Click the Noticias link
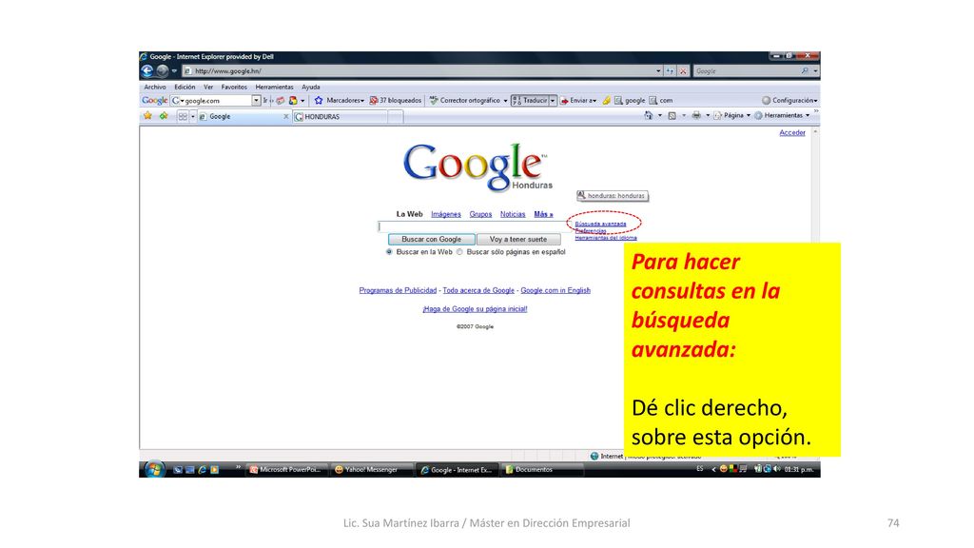The width and height of the screenshot is (974, 548). point(513,214)
